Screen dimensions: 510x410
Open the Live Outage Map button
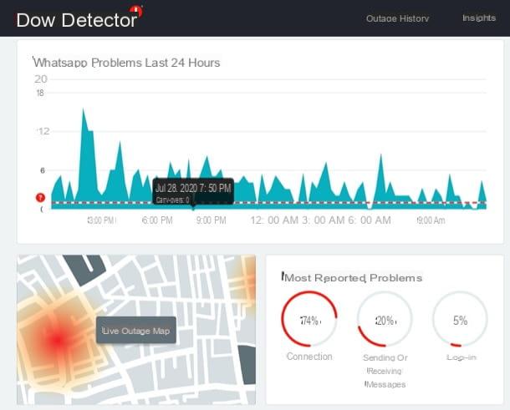[136, 331]
